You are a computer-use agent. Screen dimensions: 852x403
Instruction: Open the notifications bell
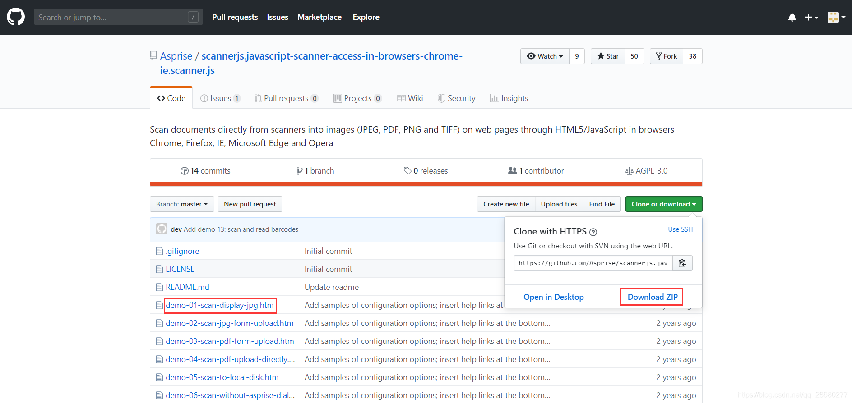point(792,18)
